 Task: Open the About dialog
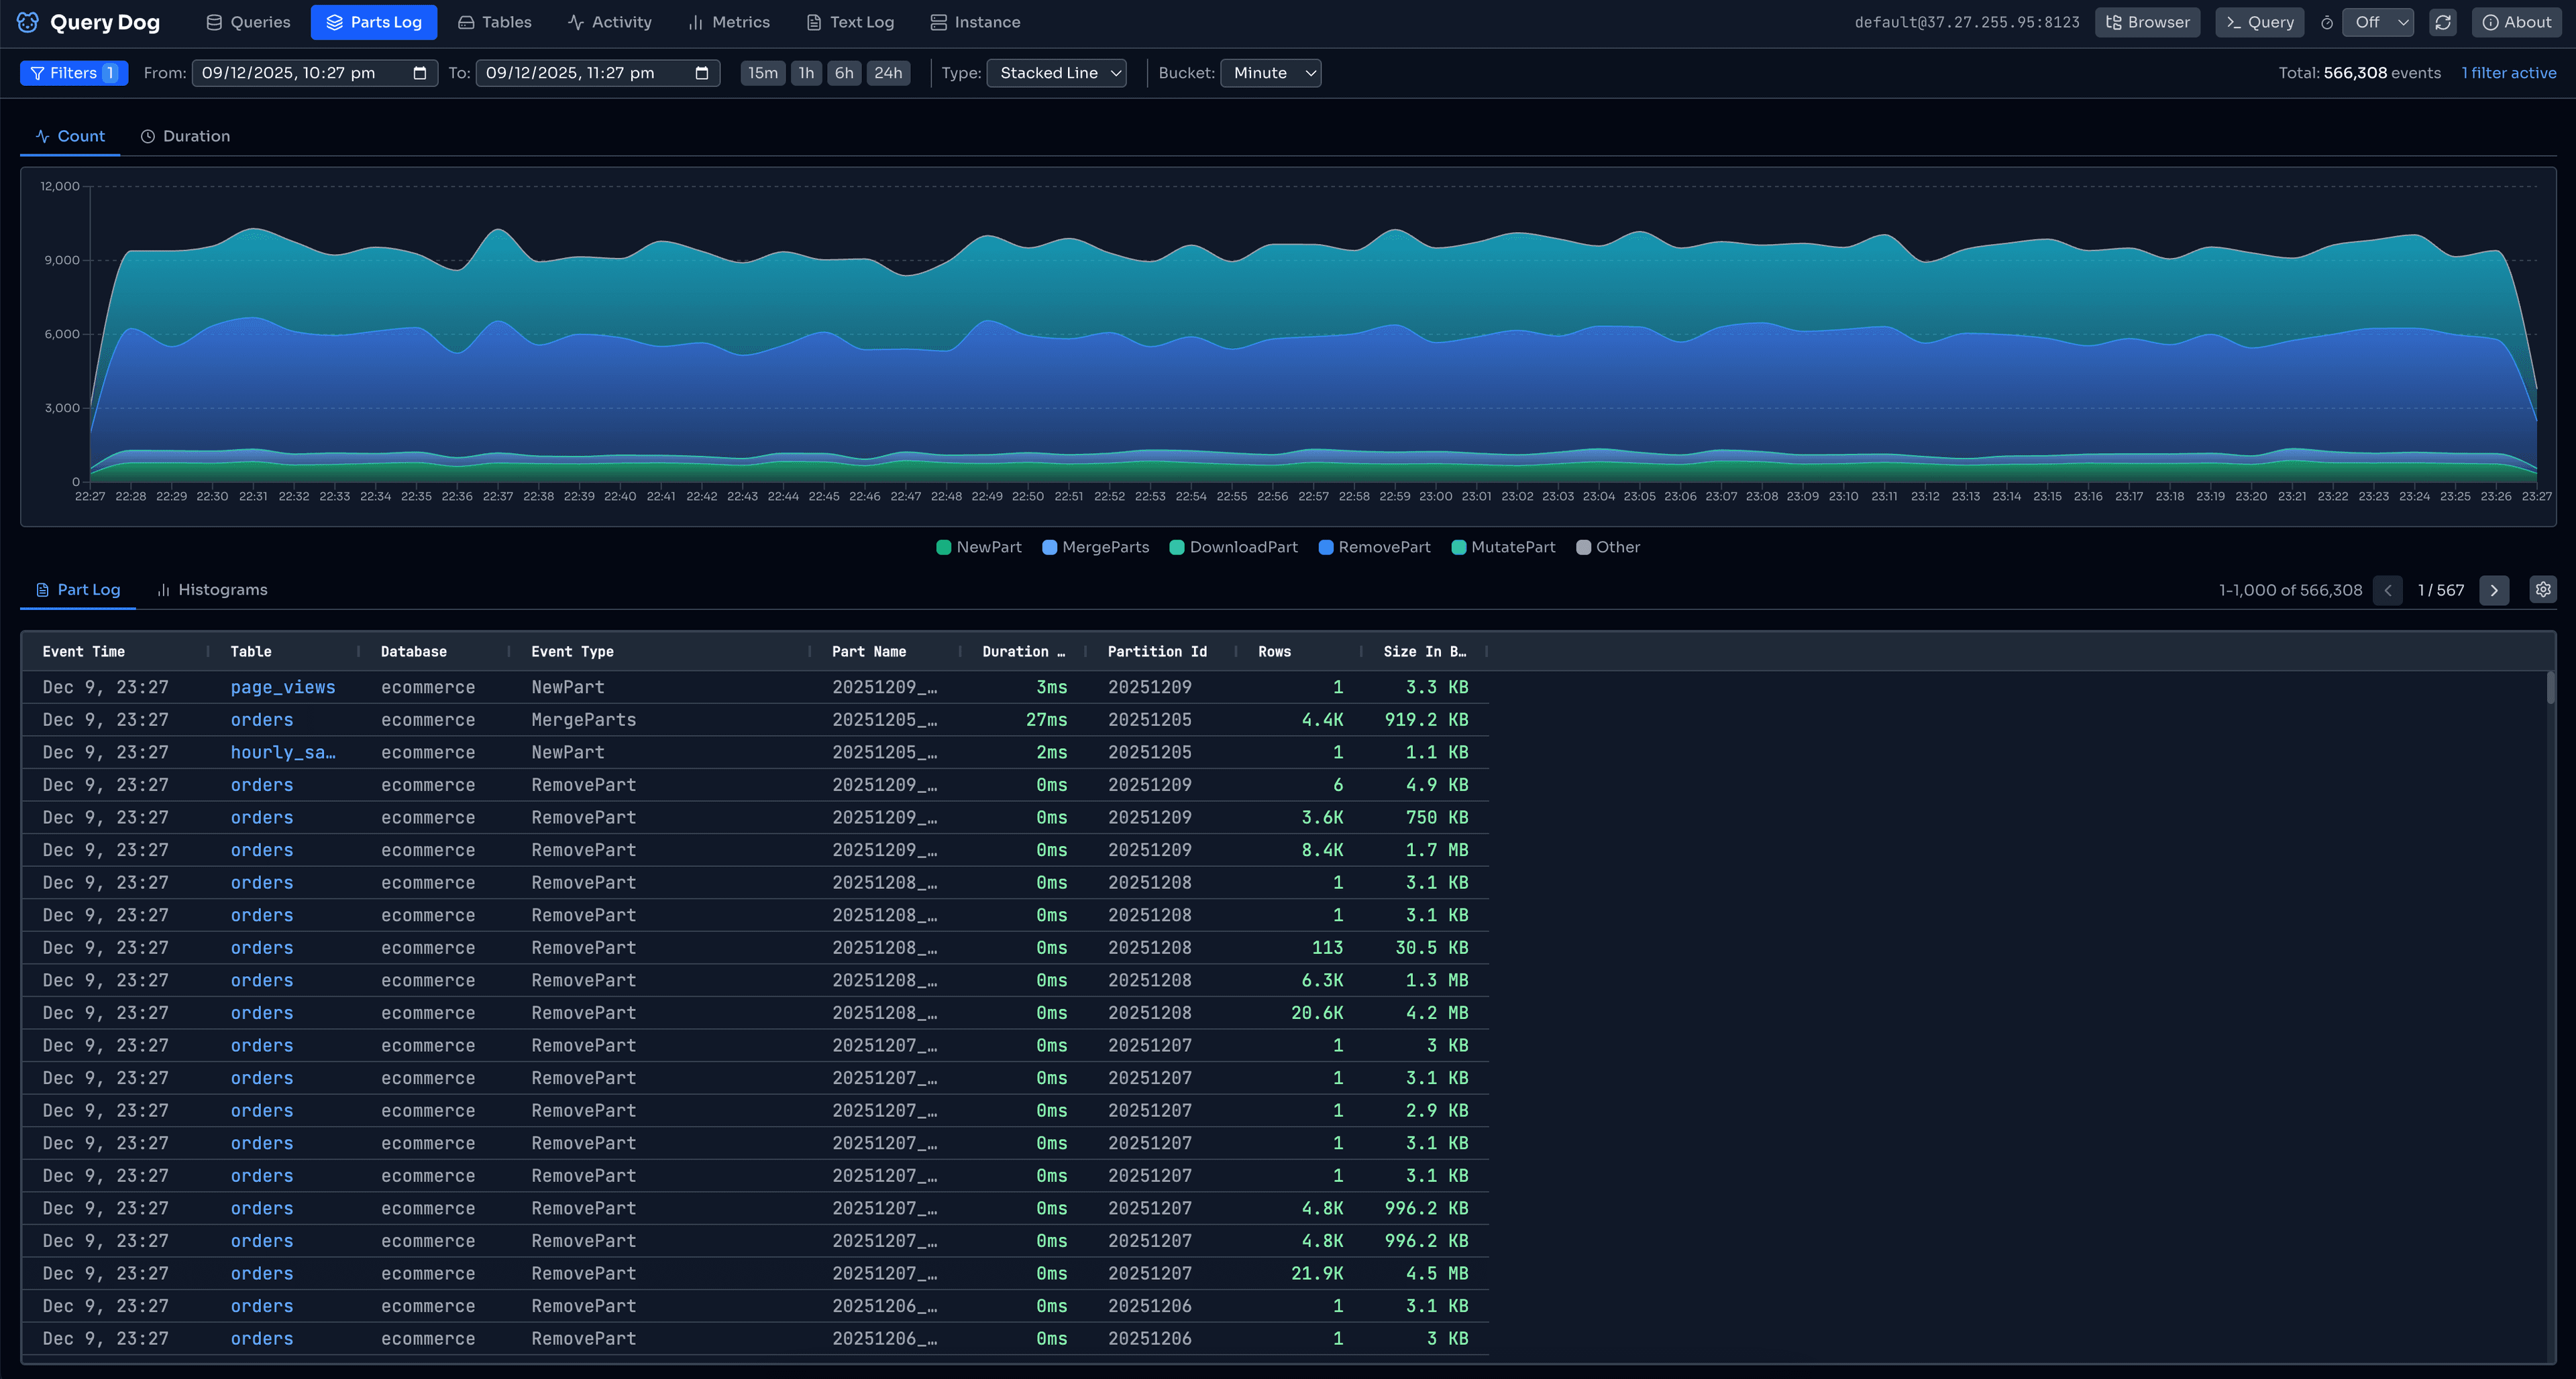click(x=2517, y=22)
